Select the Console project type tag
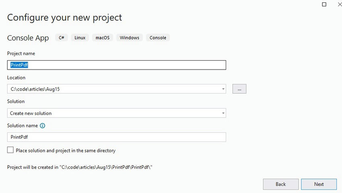 pyautogui.click(x=158, y=38)
